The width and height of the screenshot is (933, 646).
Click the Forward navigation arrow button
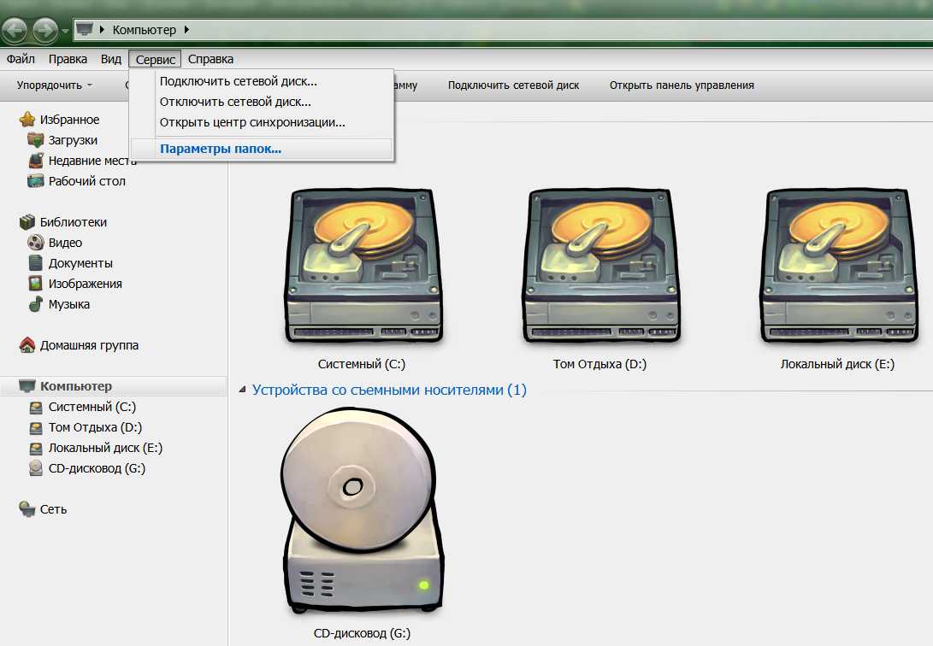[x=44, y=32]
